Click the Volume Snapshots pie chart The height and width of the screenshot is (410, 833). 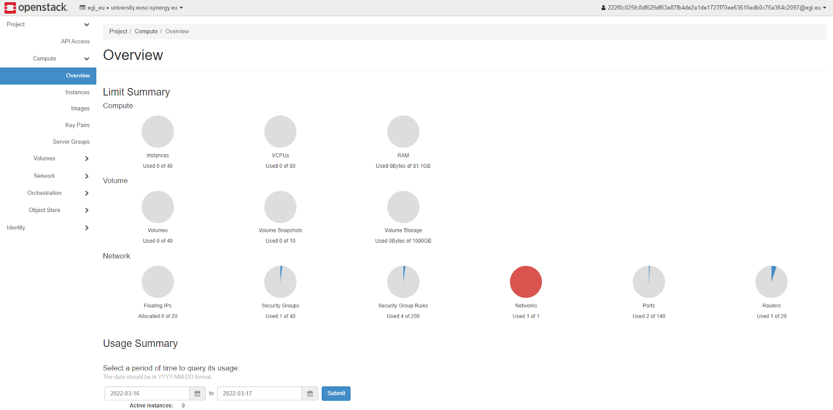click(281, 207)
